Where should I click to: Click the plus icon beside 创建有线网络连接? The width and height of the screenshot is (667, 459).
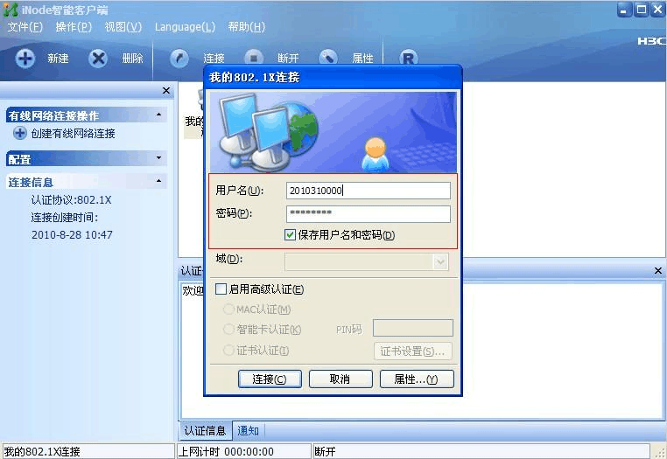point(19,134)
